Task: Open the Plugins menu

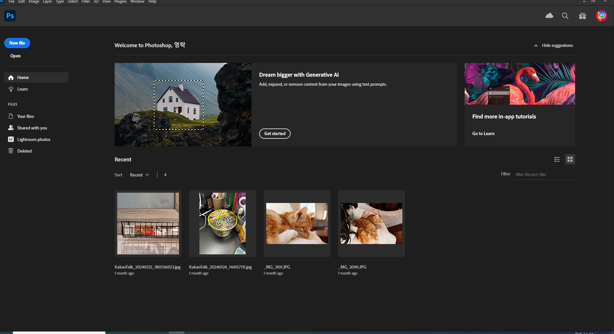Action: 120,2
